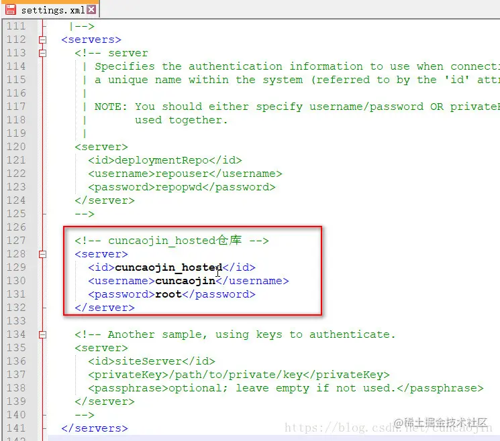
Task: Click the closing </servers> tag
Action: click(x=95, y=428)
